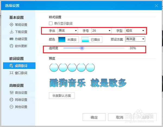Image resolution: width=163 pixels, height=127 pixels.
Task: Click the 透明度 slider handle
Action: coord(82,48)
